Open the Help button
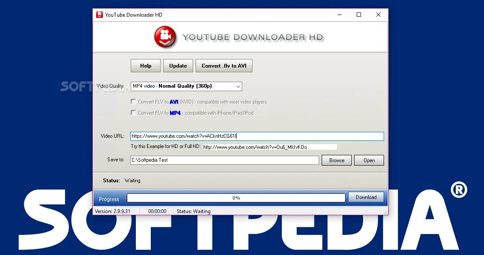The width and height of the screenshot is (484, 255). (146, 66)
